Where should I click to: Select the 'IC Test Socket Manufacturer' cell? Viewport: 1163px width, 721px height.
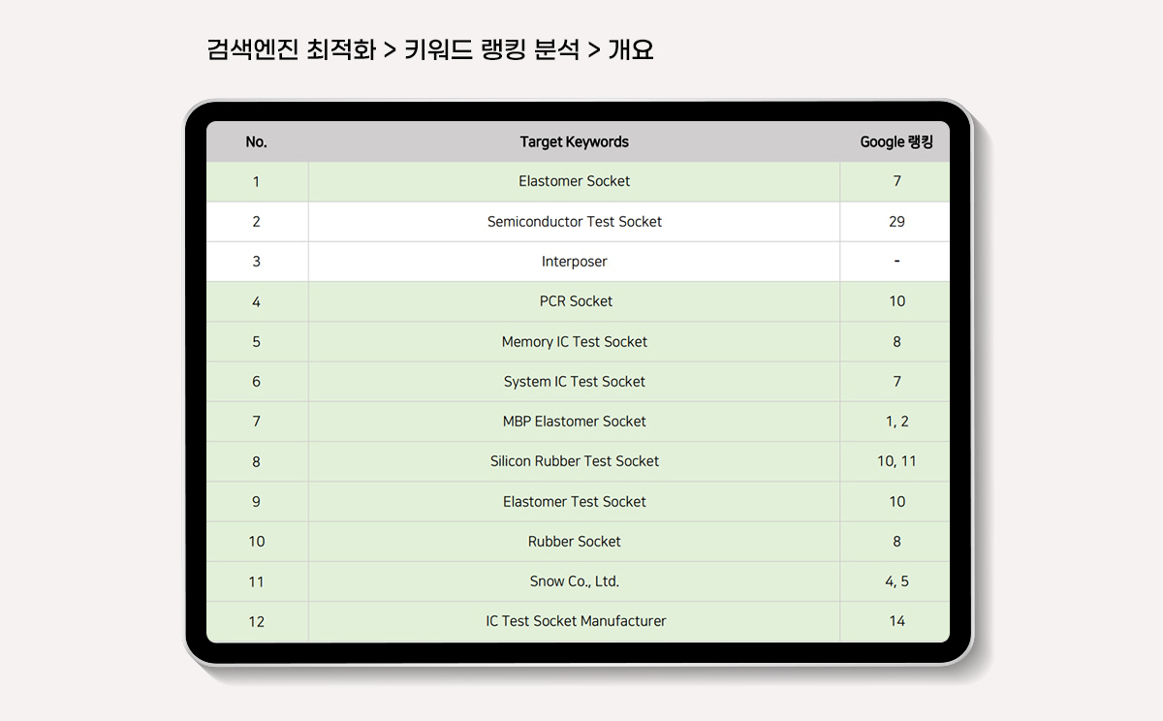(x=574, y=621)
